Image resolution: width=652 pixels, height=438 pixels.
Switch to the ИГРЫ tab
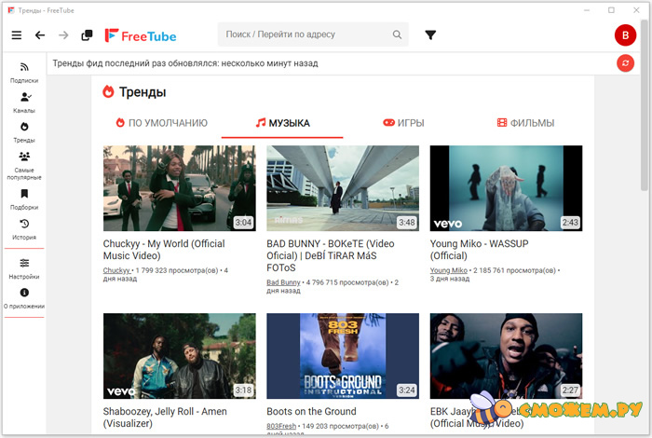pos(403,123)
